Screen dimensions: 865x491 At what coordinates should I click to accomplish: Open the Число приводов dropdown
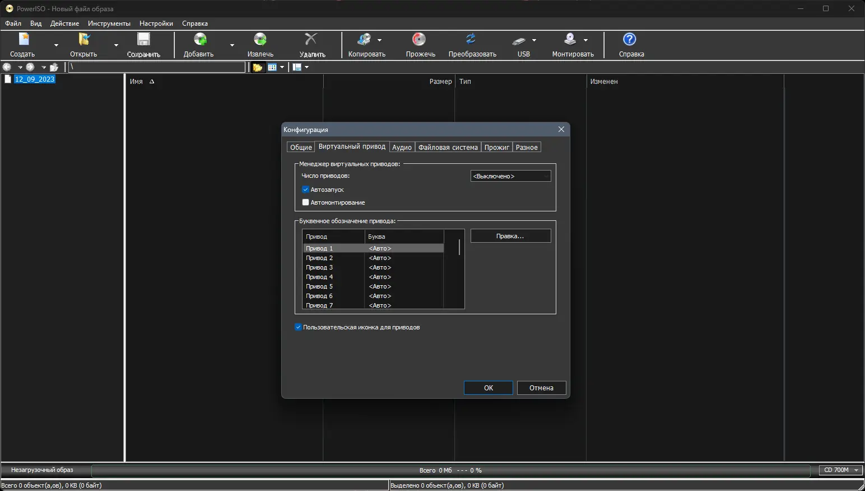click(510, 176)
